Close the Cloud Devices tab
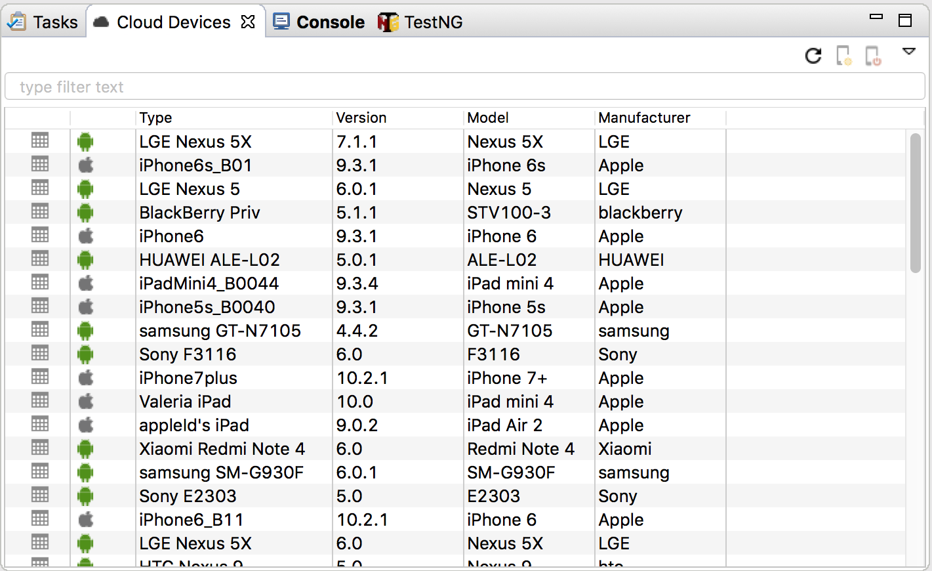Viewport: 932px width, 571px height. click(x=248, y=22)
